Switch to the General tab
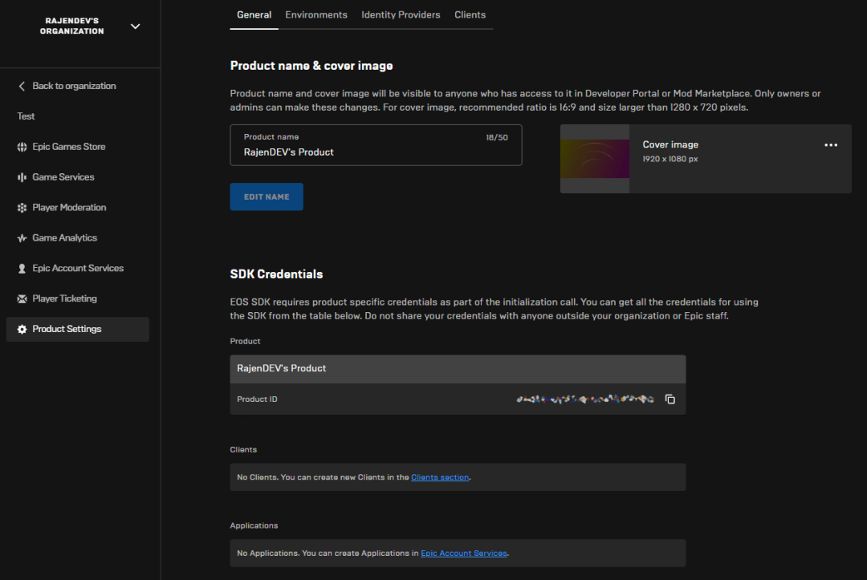The width and height of the screenshot is (867, 580). tap(254, 15)
